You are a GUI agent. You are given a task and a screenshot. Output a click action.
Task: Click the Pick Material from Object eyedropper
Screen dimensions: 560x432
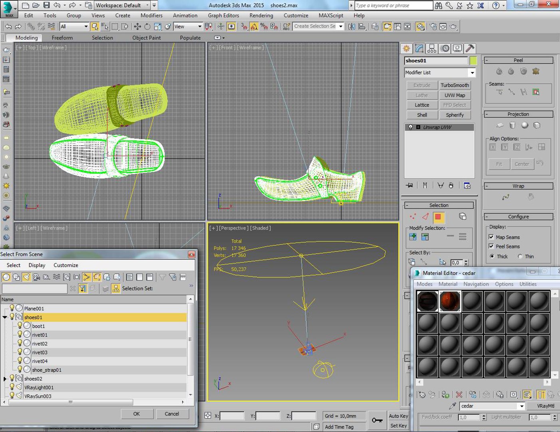pyautogui.click(x=453, y=406)
